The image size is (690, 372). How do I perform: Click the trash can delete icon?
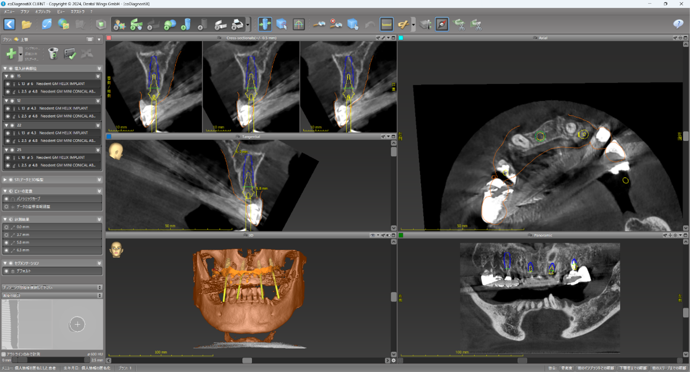53,54
